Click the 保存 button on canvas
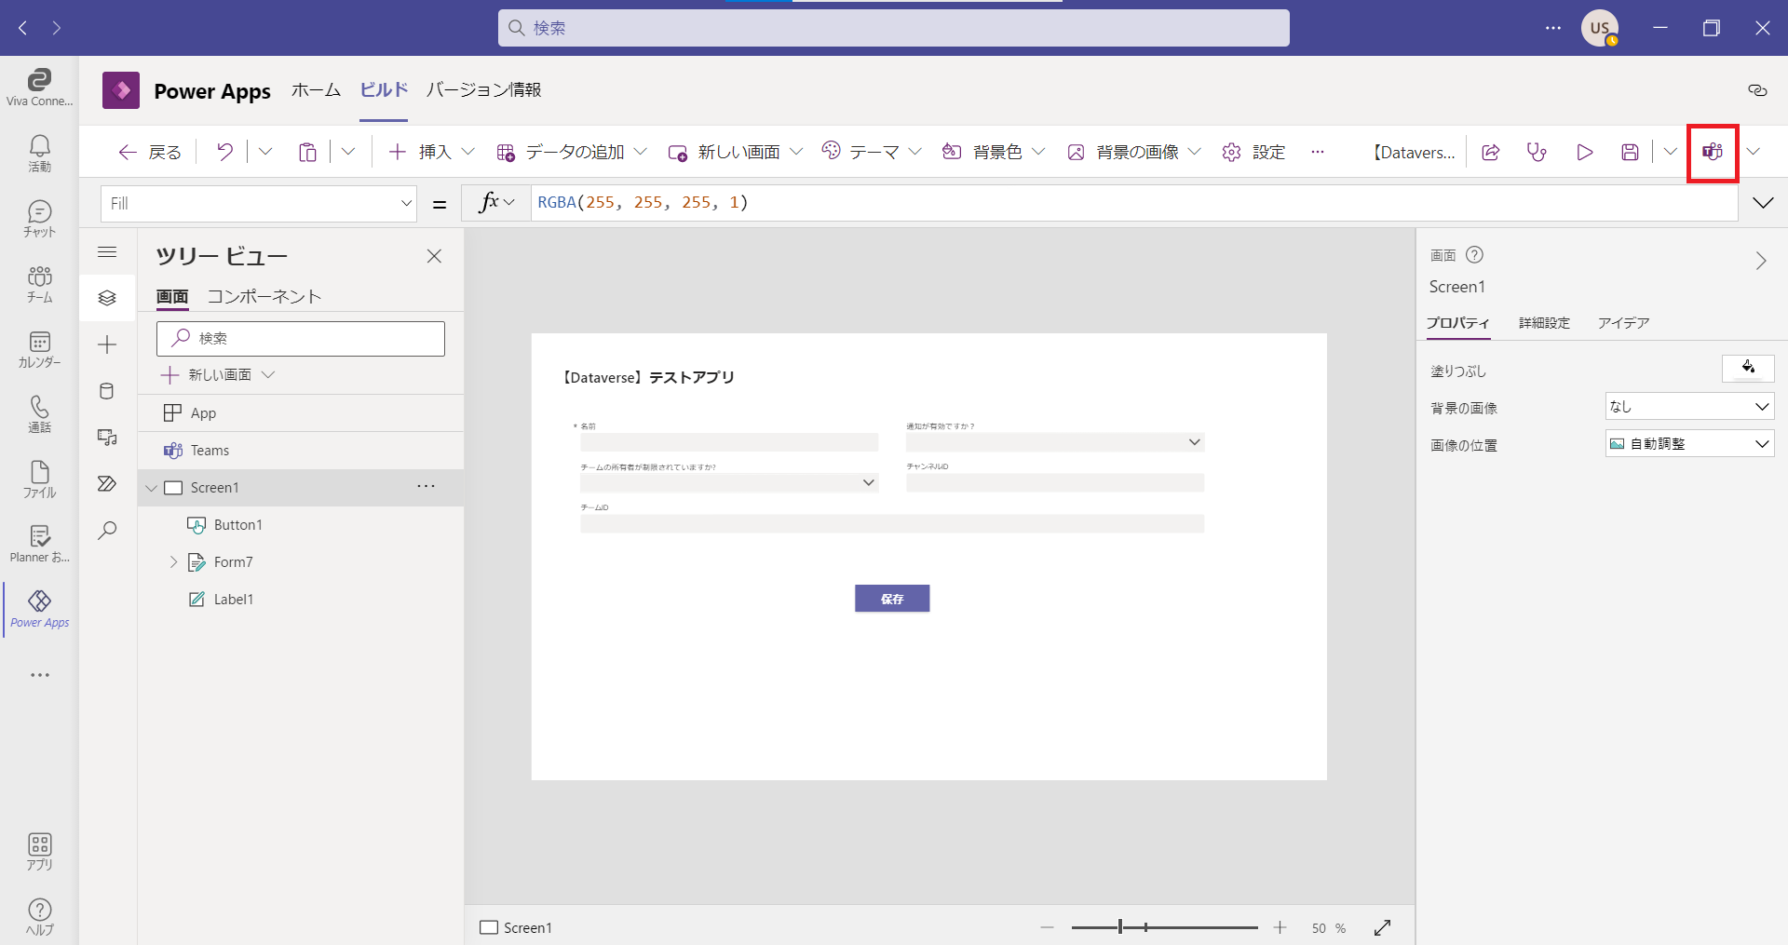The height and width of the screenshot is (945, 1788). pos(891,599)
